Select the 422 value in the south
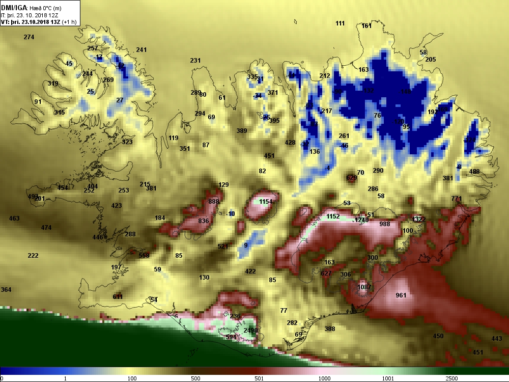The image size is (509, 382). (250, 271)
